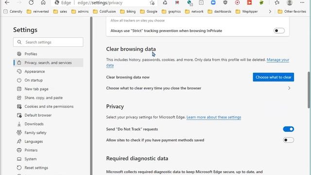The width and height of the screenshot is (311, 175).
Task: Open the Settings and more ellipsis menu
Action: pyautogui.click(x=302, y=2)
